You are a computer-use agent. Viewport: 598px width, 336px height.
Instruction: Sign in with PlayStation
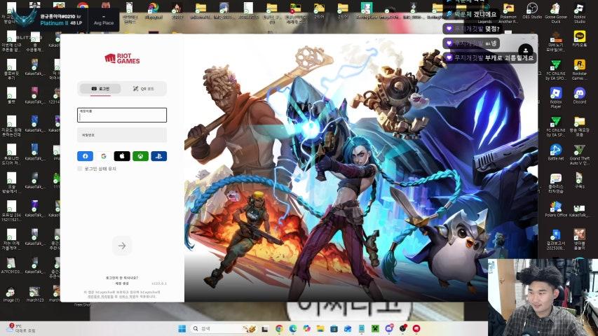point(158,156)
